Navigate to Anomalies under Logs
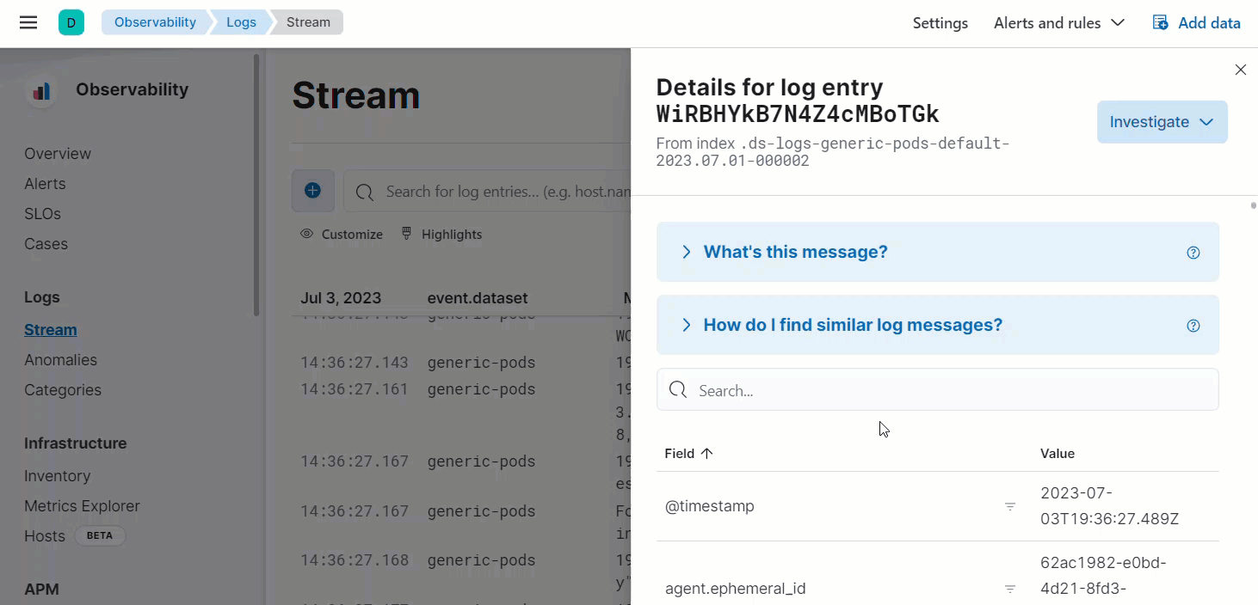This screenshot has width=1258, height=605. 60,359
